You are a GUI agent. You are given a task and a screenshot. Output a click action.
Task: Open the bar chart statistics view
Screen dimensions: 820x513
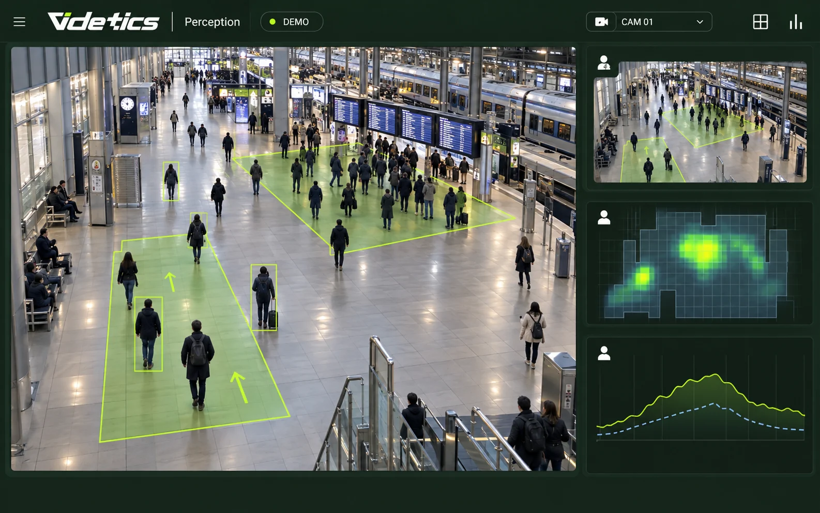796,22
